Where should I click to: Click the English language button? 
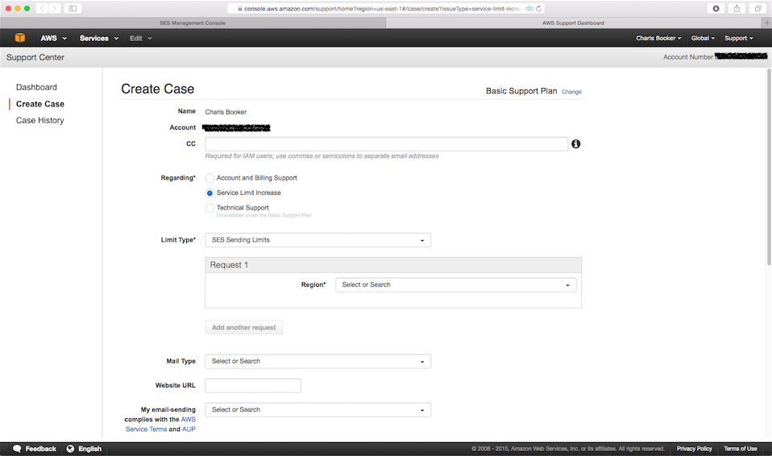[84, 449]
